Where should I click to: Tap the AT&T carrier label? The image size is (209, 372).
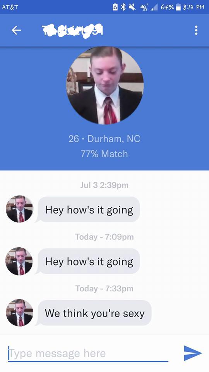point(10,7)
